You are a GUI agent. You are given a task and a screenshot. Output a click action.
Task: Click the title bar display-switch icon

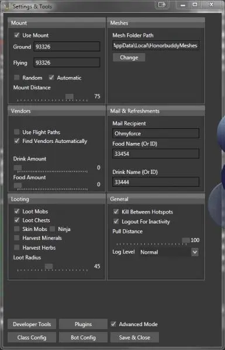[162, 5]
